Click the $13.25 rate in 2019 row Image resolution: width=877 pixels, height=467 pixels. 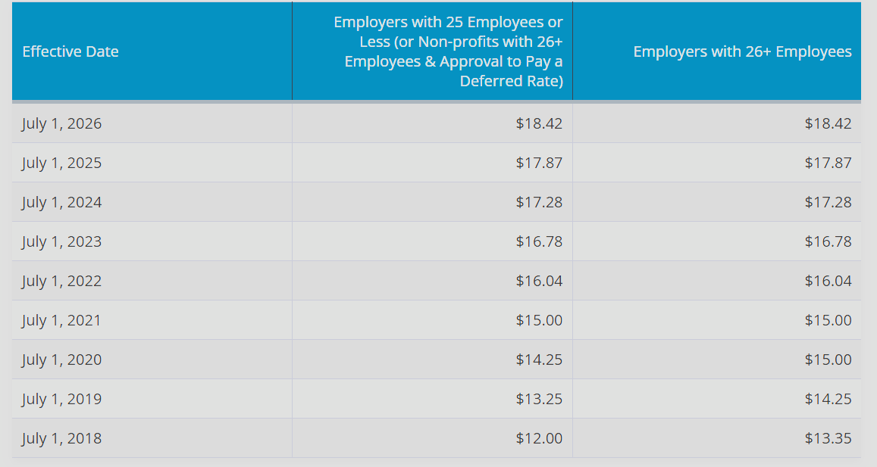(539, 399)
